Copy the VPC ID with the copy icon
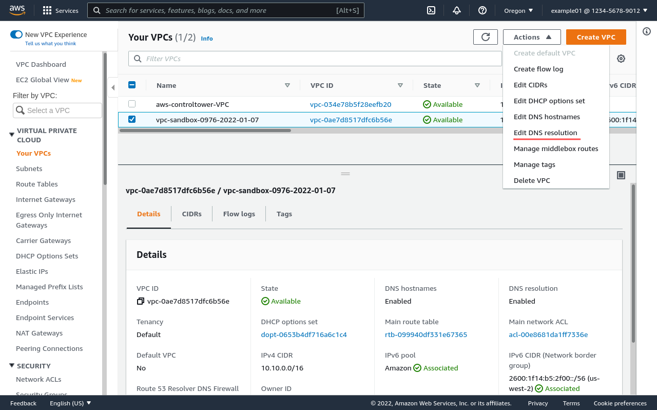 pos(141,301)
